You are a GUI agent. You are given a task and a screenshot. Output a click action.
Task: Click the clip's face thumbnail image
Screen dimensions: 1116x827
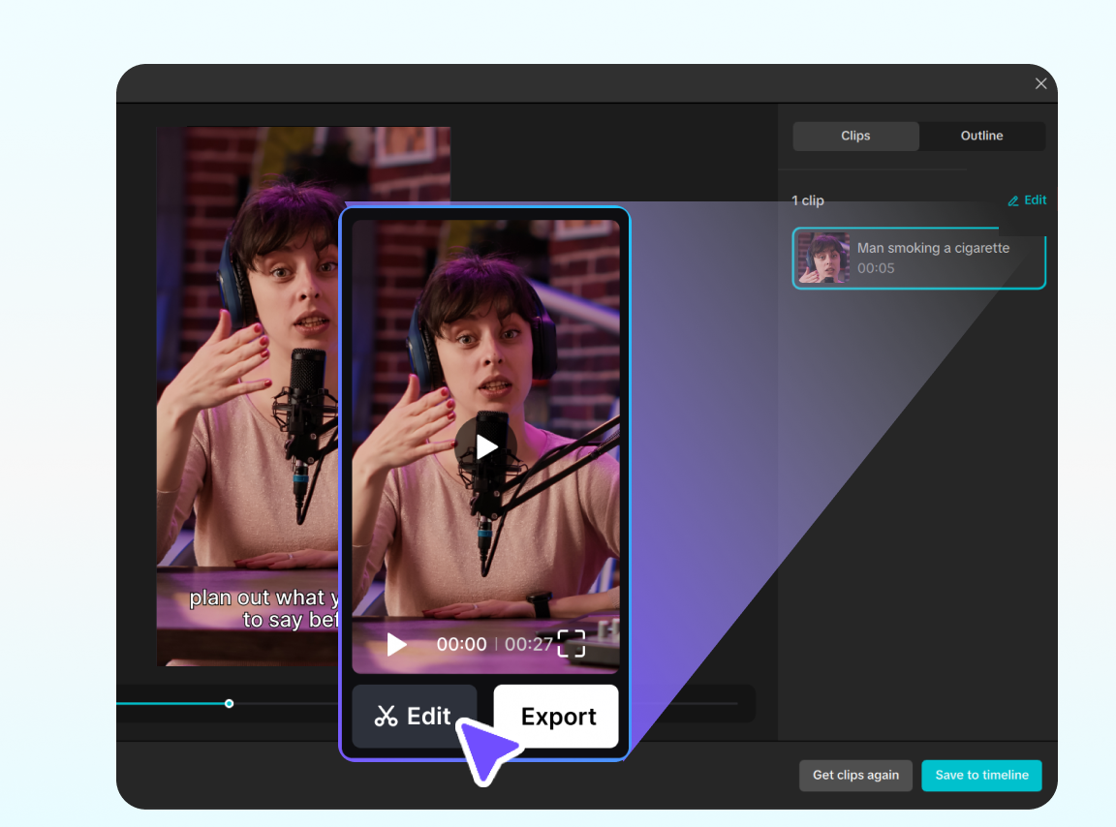pyautogui.click(x=824, y=258)
